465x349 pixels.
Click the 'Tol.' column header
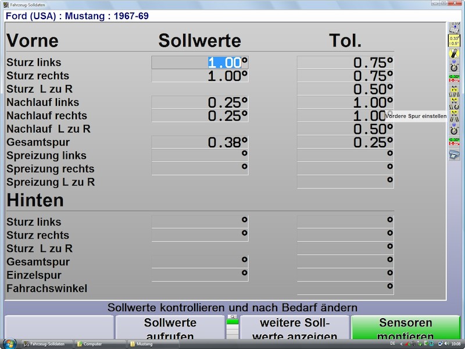345,40
